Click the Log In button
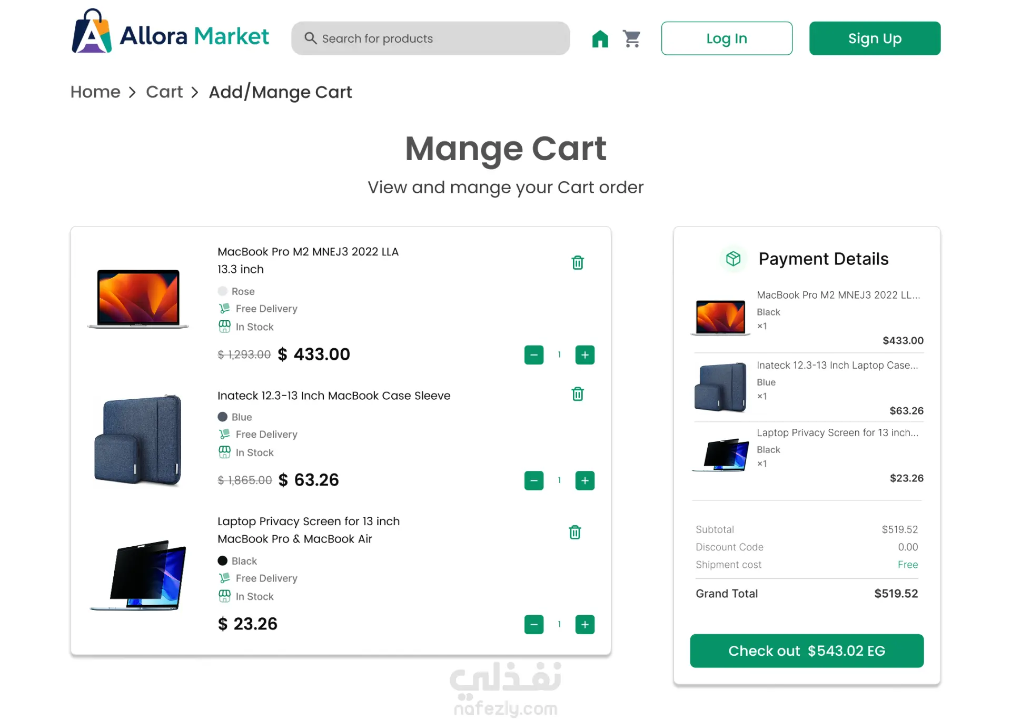Screen dimensions: 1011x719 (727, 38)
